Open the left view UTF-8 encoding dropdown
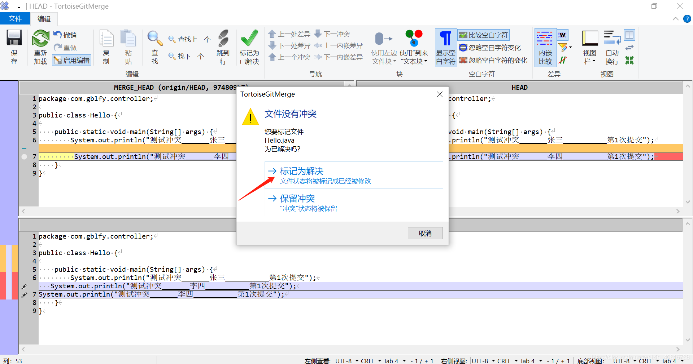 click(x=347, y=361)
